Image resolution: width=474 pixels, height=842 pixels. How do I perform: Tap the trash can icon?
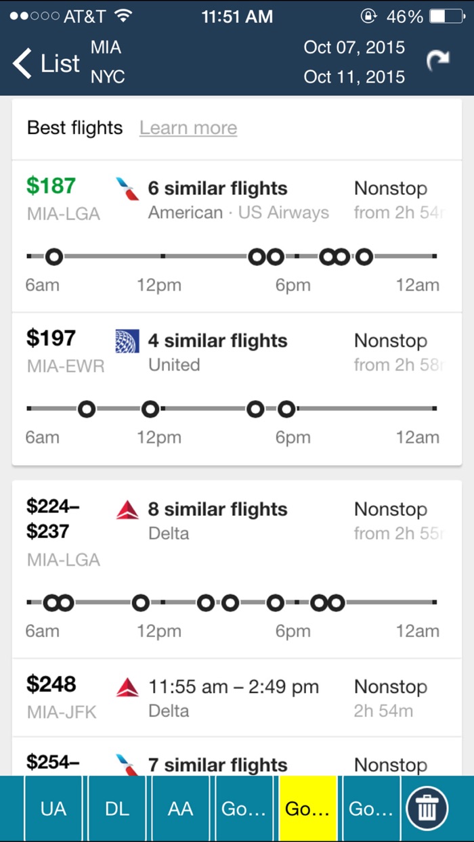coord(427,808)
